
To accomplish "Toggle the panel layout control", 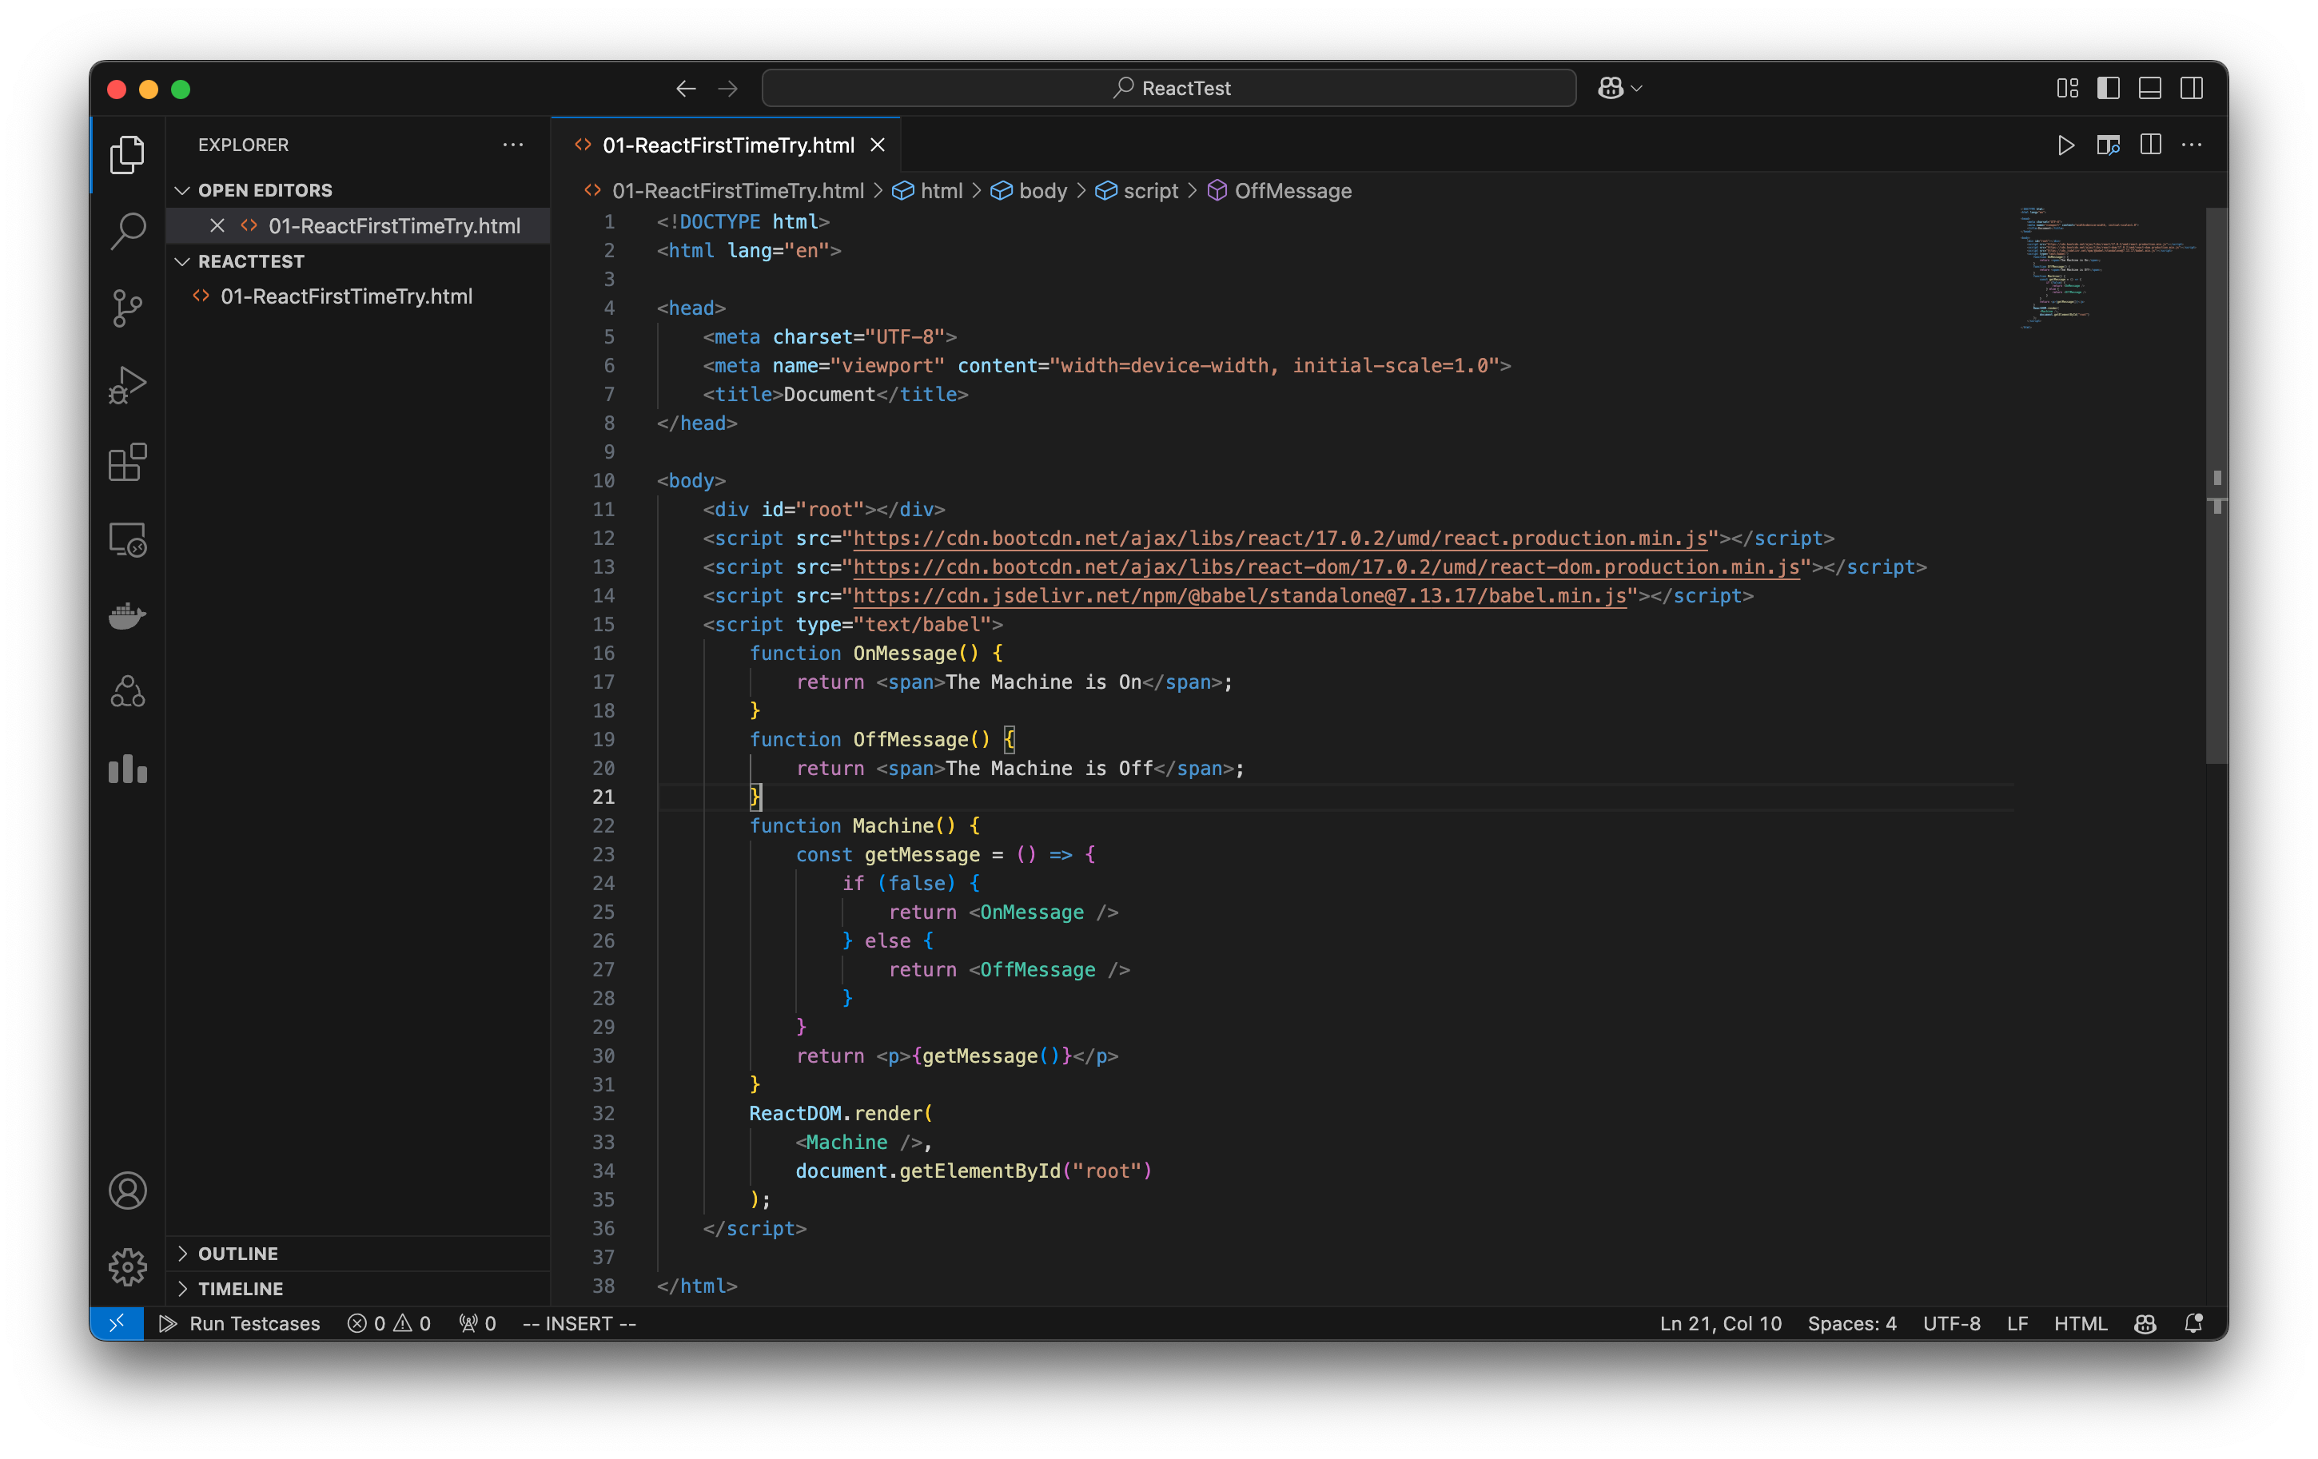I will (x=2149, y=88).
